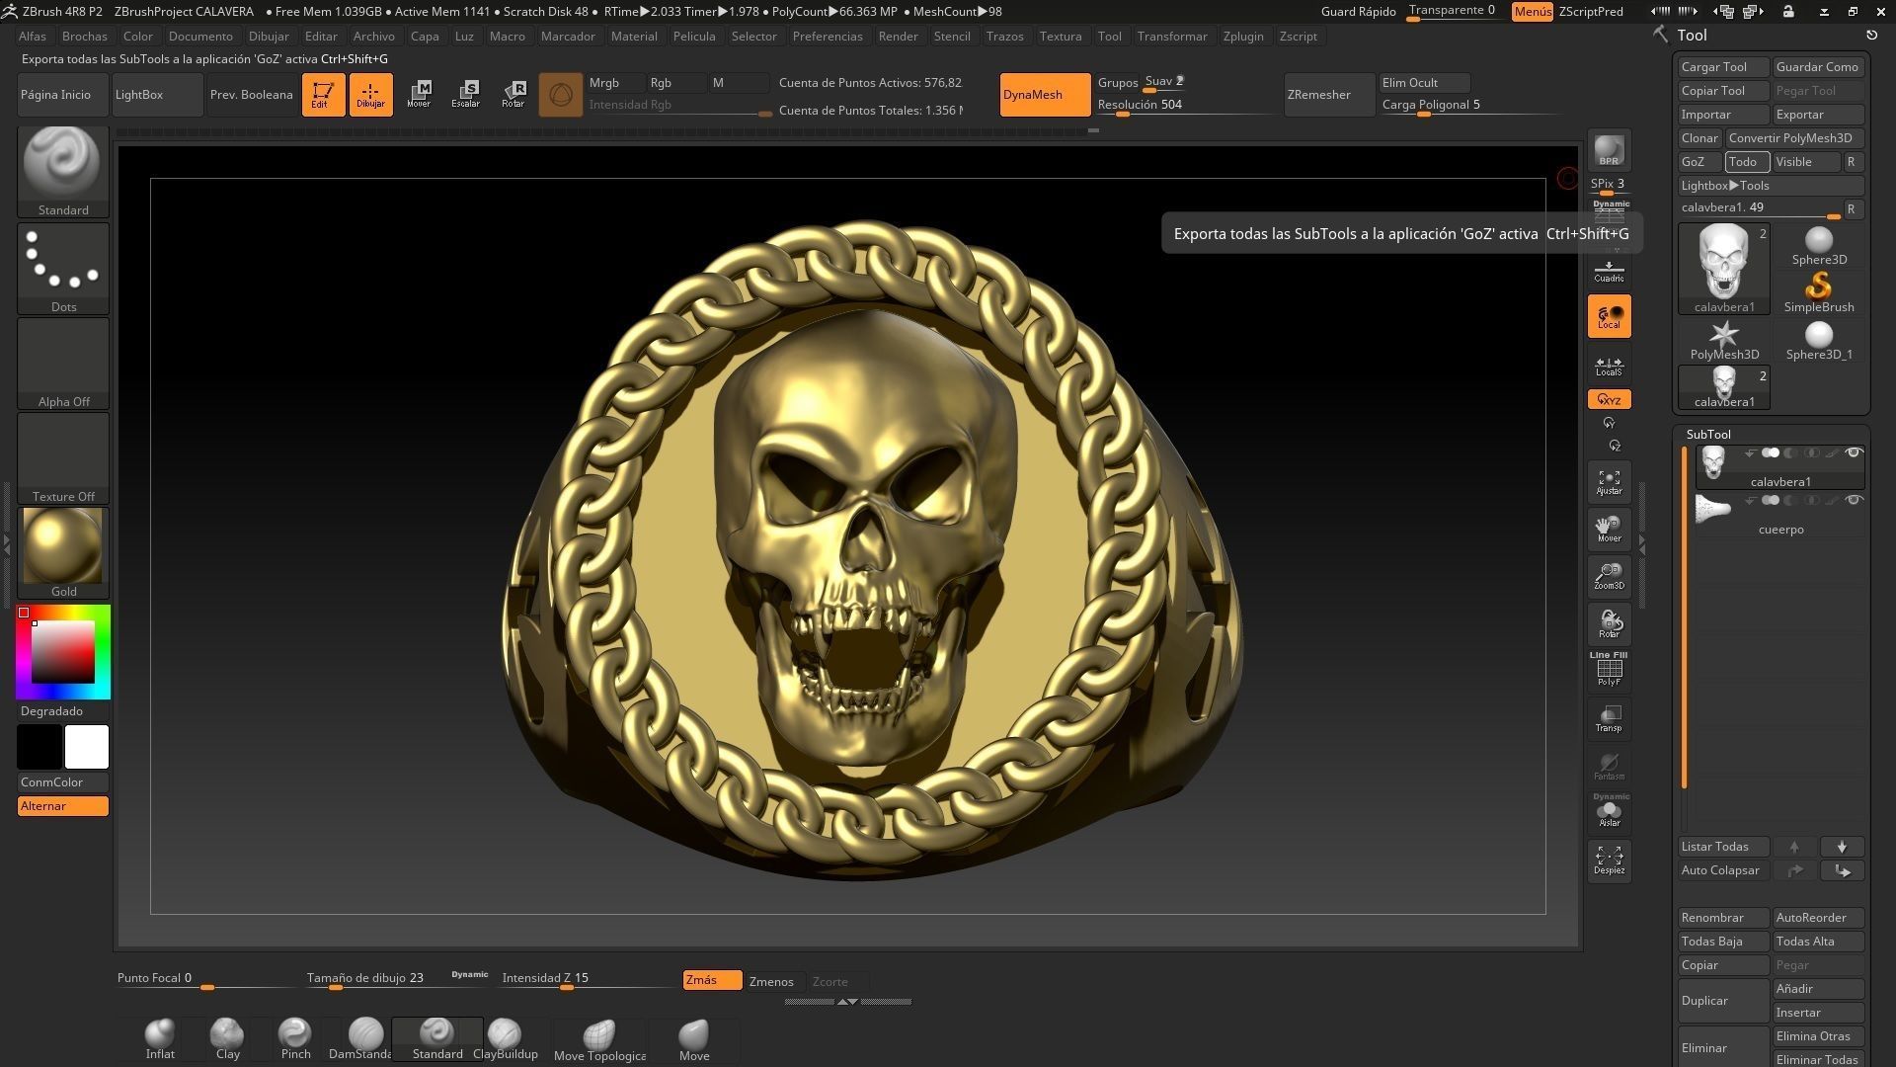Select the ClayBuildup brush icon
The width and height of the screenshot is (1896, 1067).
tap(505, 1039)
